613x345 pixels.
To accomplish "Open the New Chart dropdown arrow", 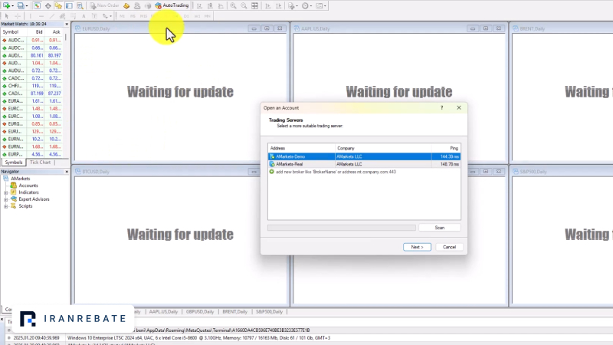I will (12, 6).
